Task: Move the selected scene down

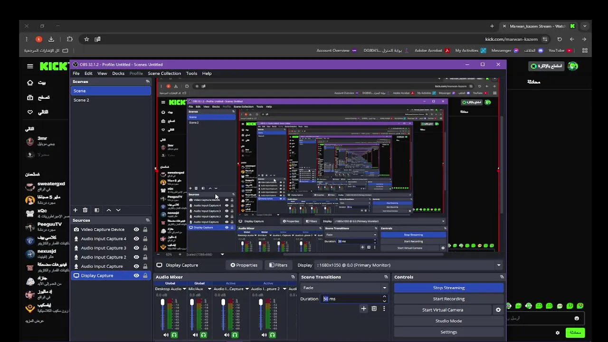Action: 118,210
